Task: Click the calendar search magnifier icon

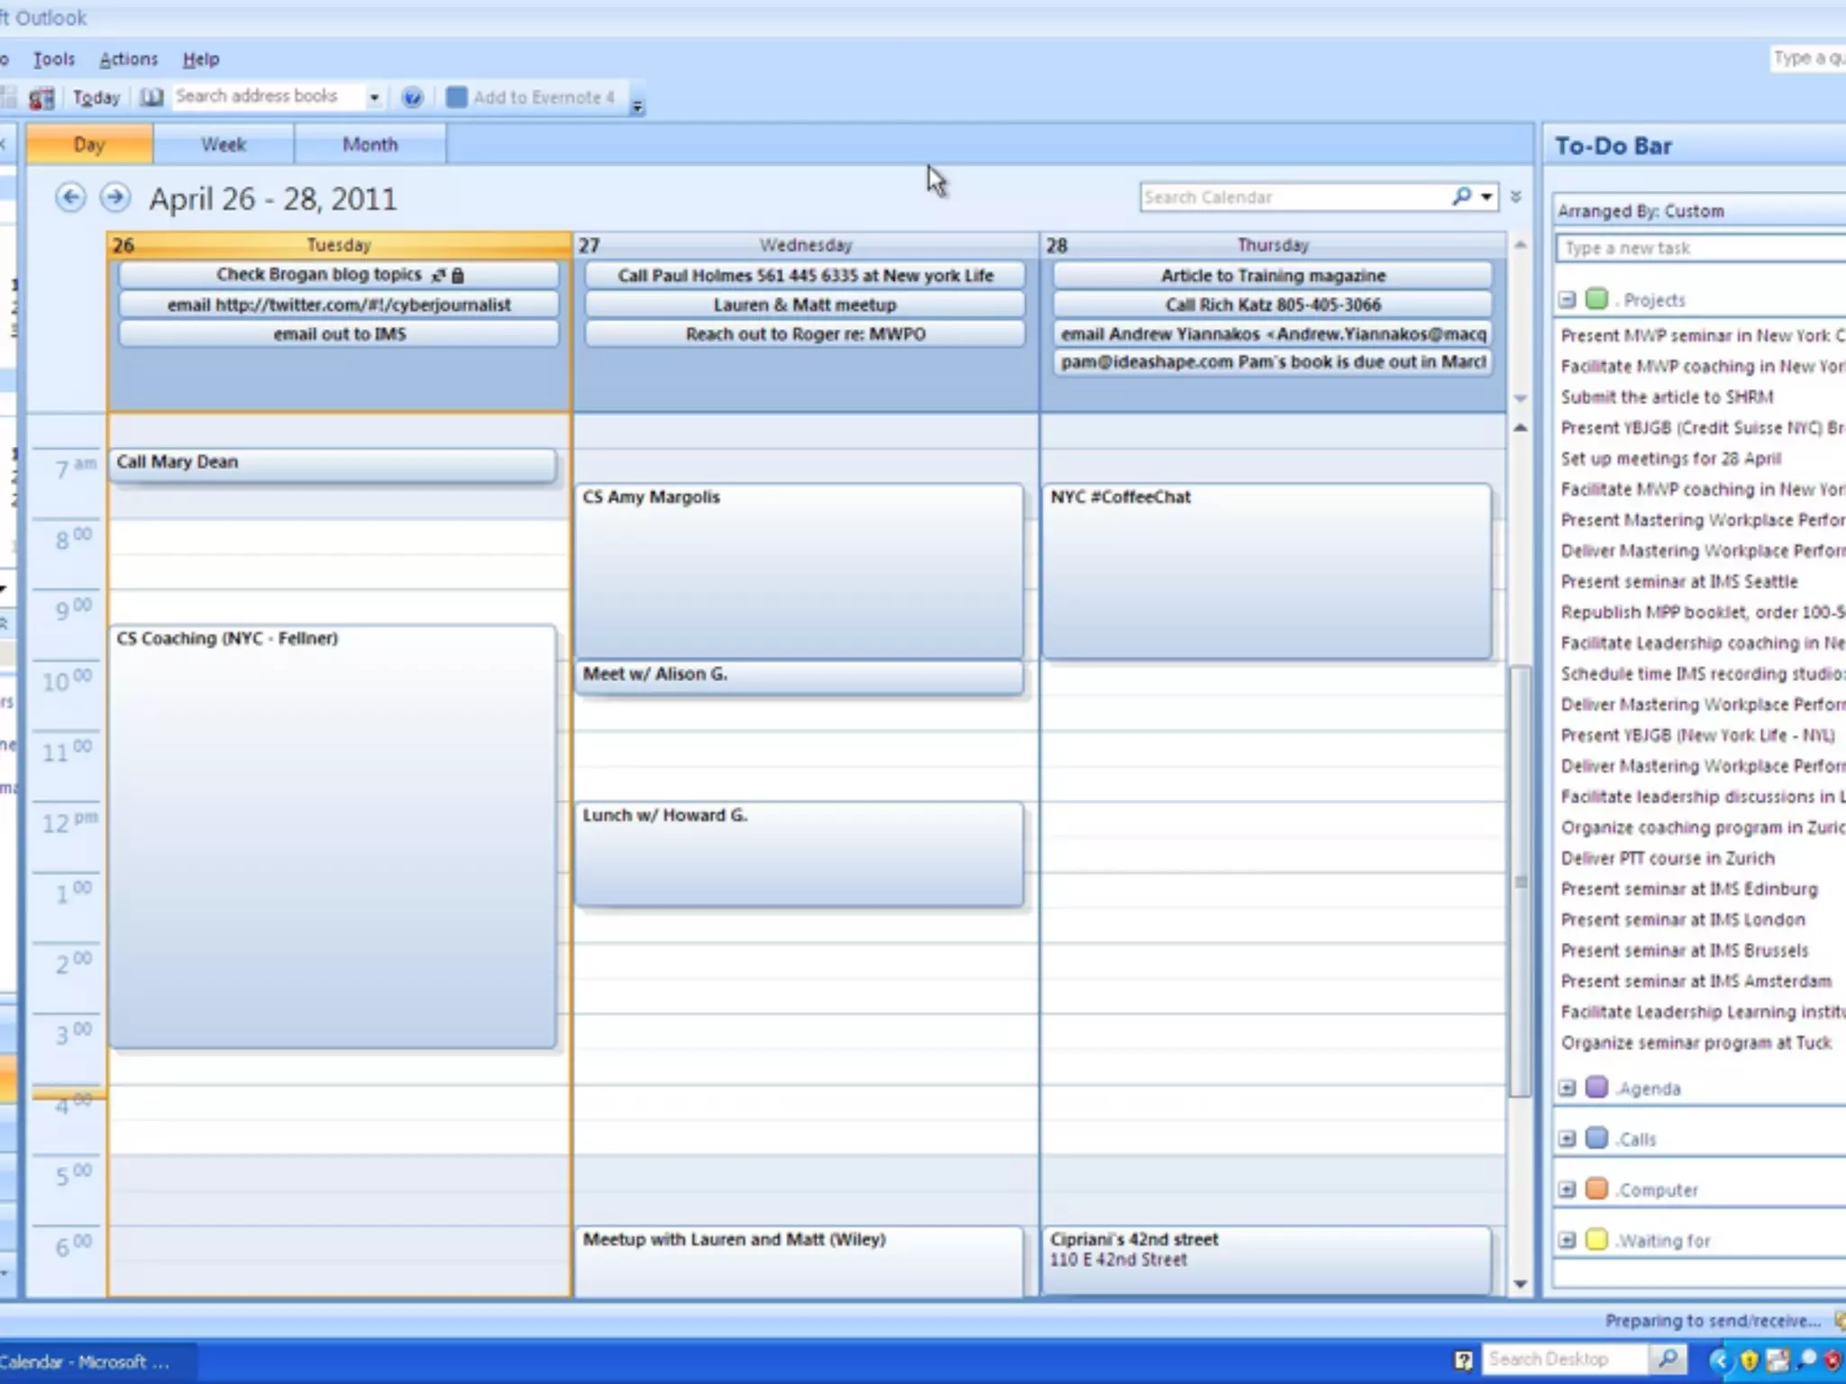Action: (x=1461, y=196)
